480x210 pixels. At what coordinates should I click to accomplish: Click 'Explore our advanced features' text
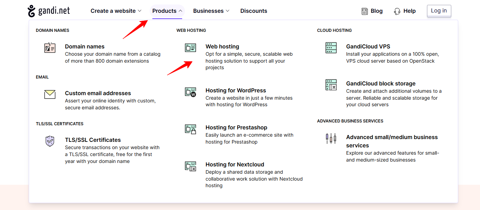click(393, 156)
